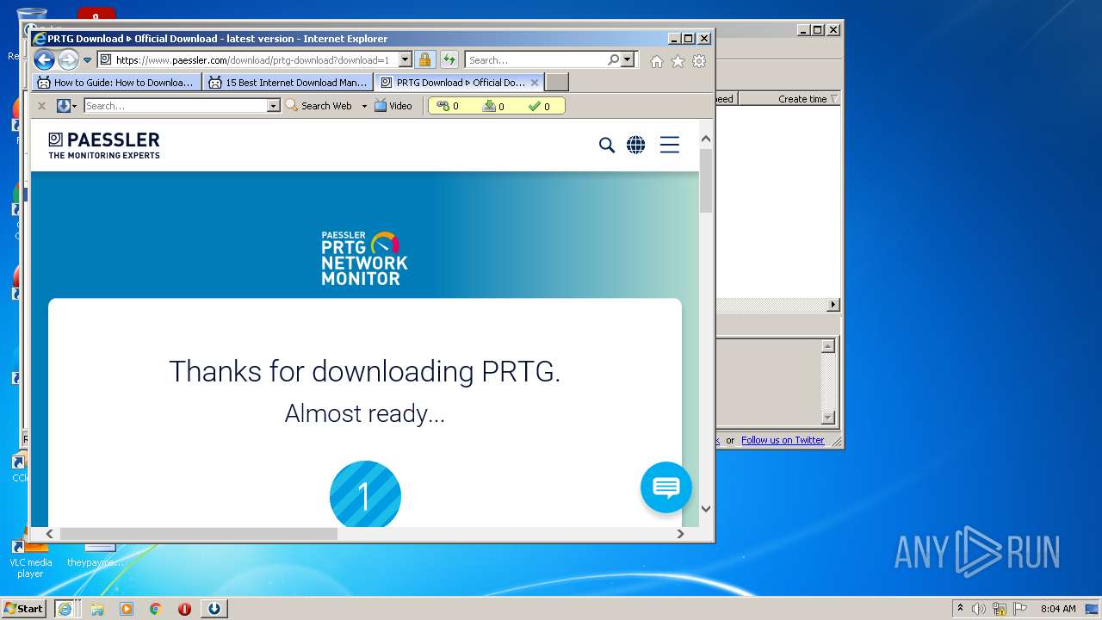Go back using the IE back arrow
1102x620 pixels.
(x=44, y=59)
